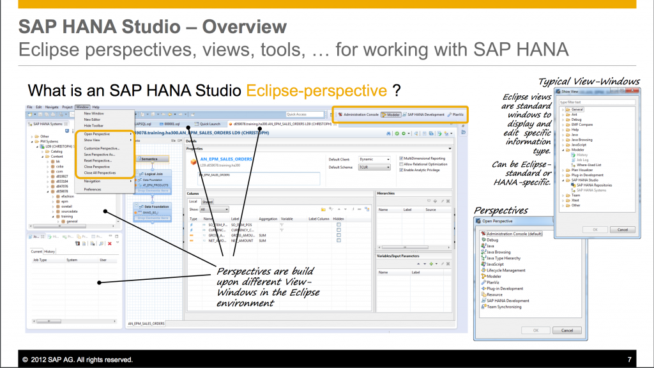Select Where-Used List in Show View tree
Image resolution: width=654 pixels, height=368 pixels.
(x=586, y=165)
